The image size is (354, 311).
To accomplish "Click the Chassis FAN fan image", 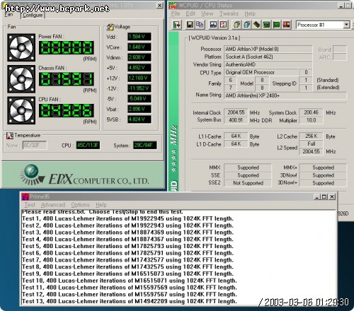I will tap(21, 79).
